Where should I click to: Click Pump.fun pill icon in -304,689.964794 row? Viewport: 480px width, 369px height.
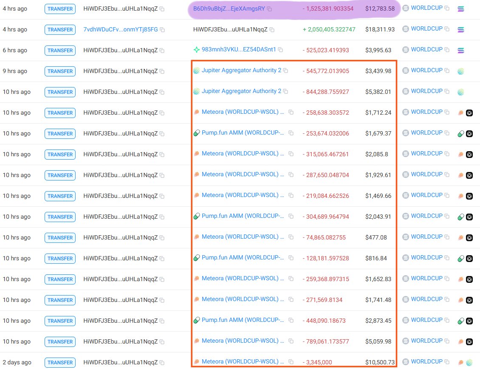click(x=197, y=216)
